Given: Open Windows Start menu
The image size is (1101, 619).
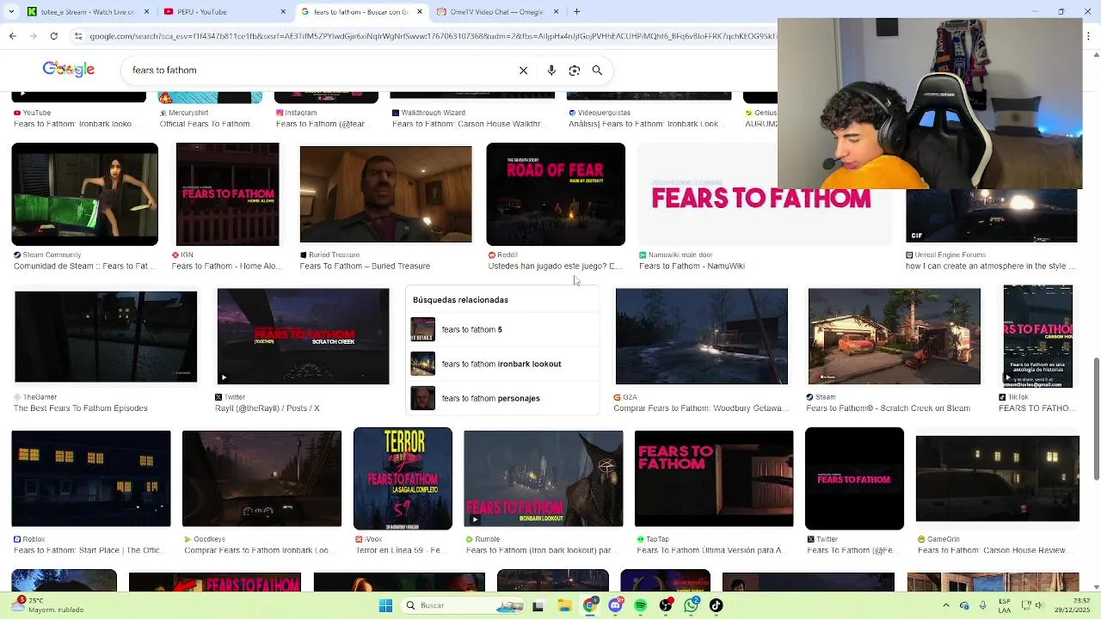Looking at the screenshot, I should click(385, 606).
